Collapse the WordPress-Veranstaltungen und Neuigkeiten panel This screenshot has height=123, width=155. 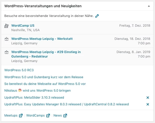coord(149,6)
